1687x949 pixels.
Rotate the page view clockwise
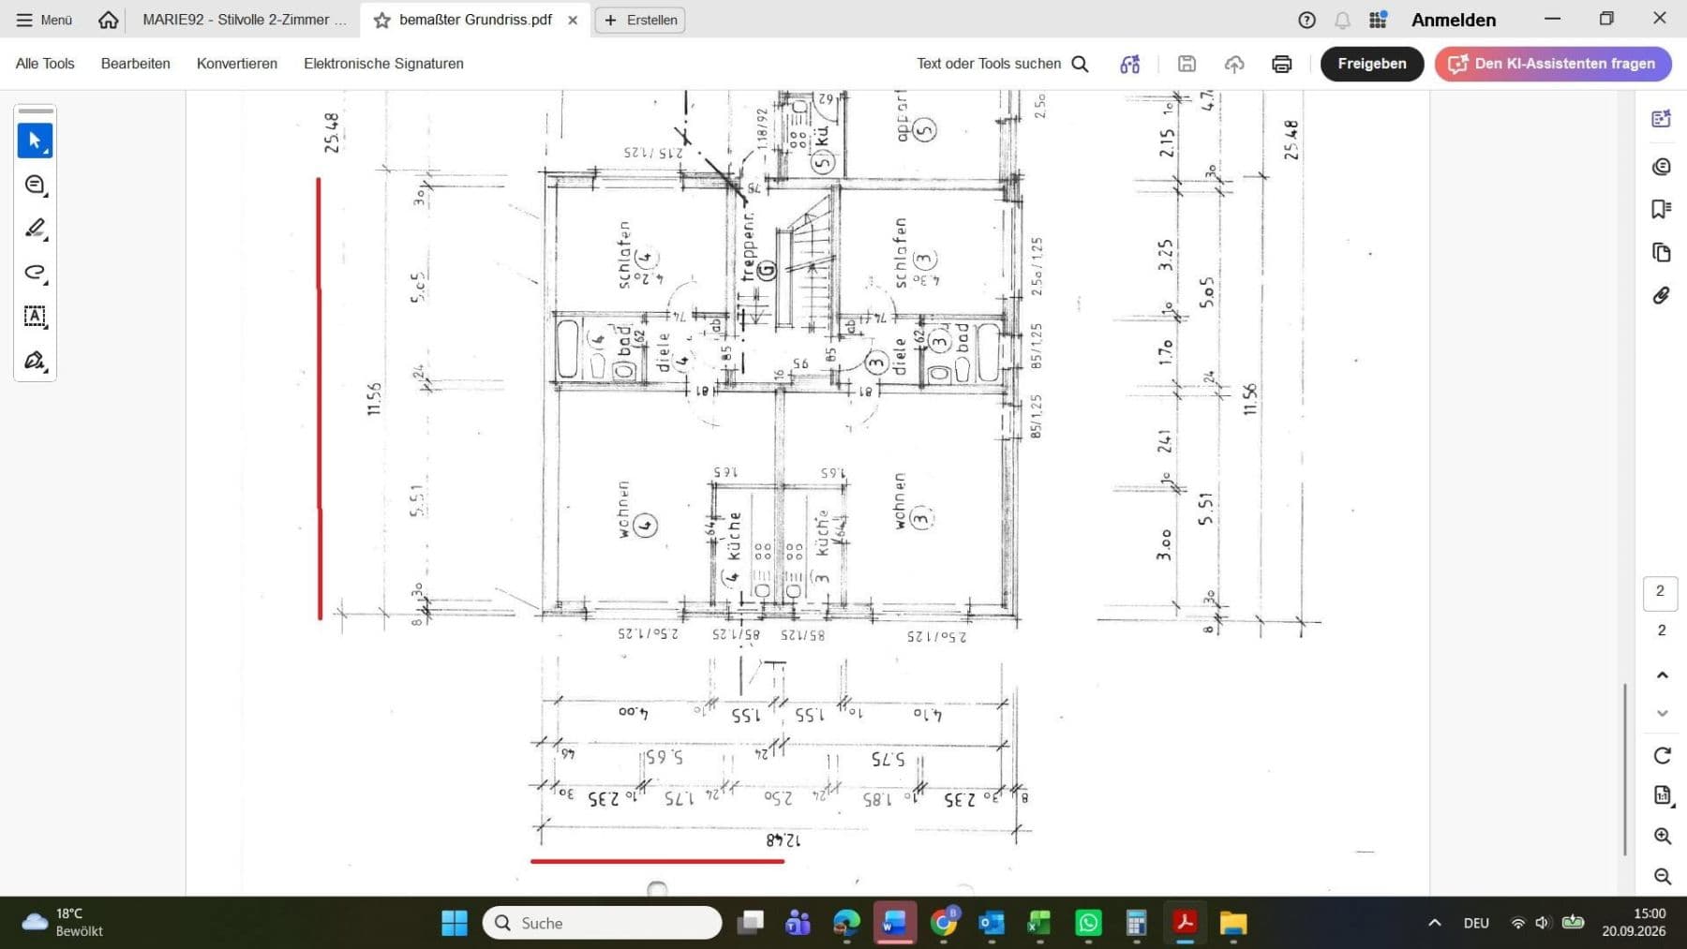1662,755
